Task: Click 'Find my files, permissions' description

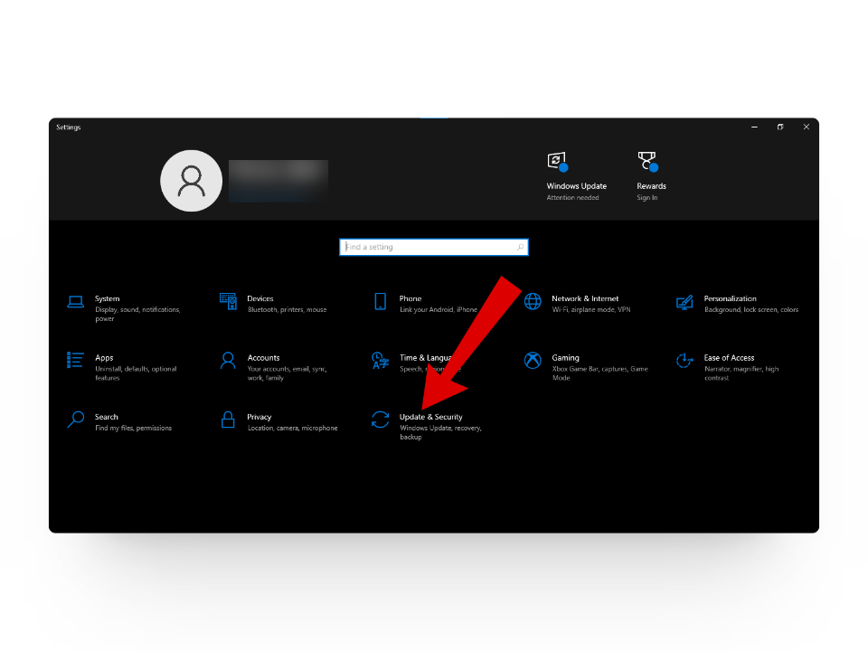Action: click(134, 428)
